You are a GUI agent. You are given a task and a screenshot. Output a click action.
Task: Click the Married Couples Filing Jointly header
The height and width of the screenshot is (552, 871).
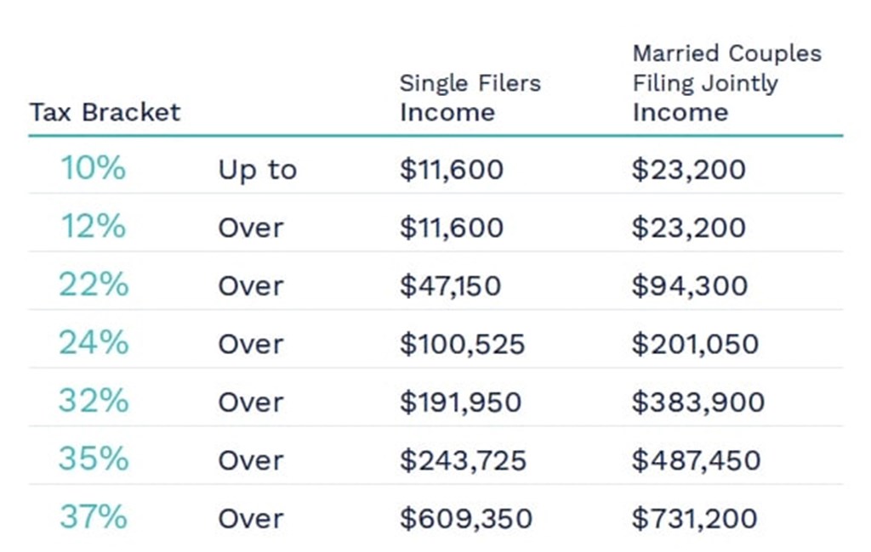coord(727,82)
